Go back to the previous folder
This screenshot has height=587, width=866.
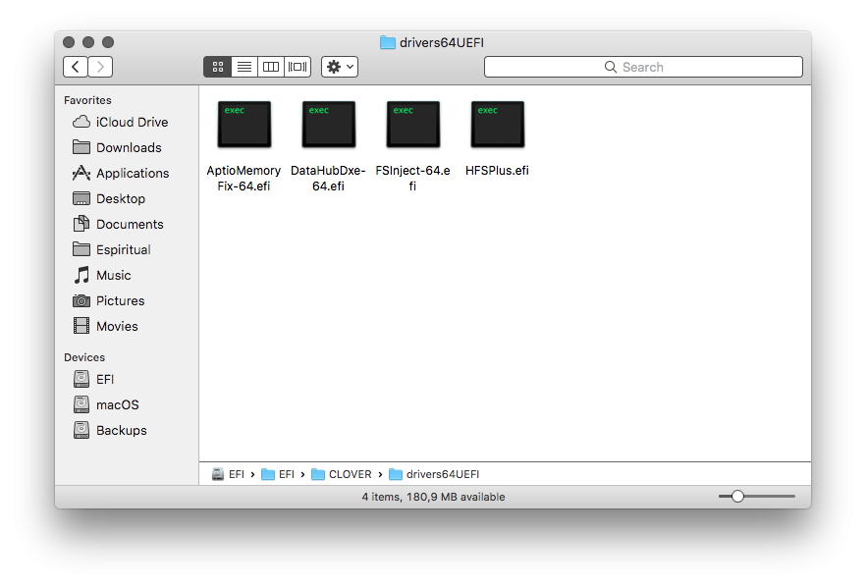pos(76,67)
